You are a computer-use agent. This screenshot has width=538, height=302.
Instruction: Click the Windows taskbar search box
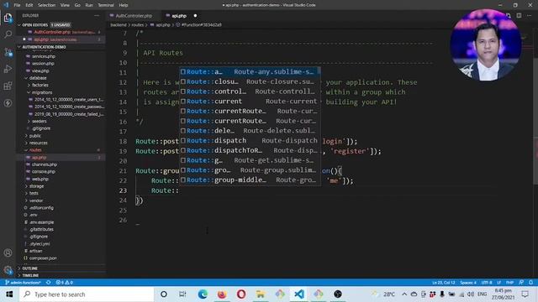[x=86, y=294]
